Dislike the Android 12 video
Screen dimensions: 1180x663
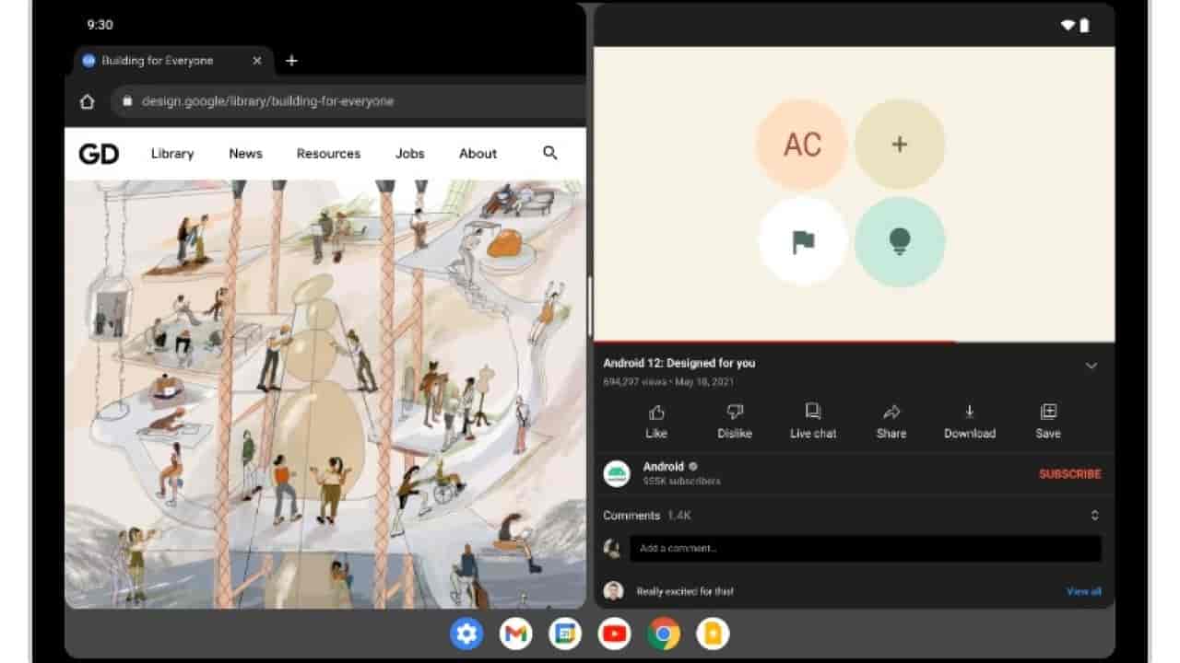[735, 422]
